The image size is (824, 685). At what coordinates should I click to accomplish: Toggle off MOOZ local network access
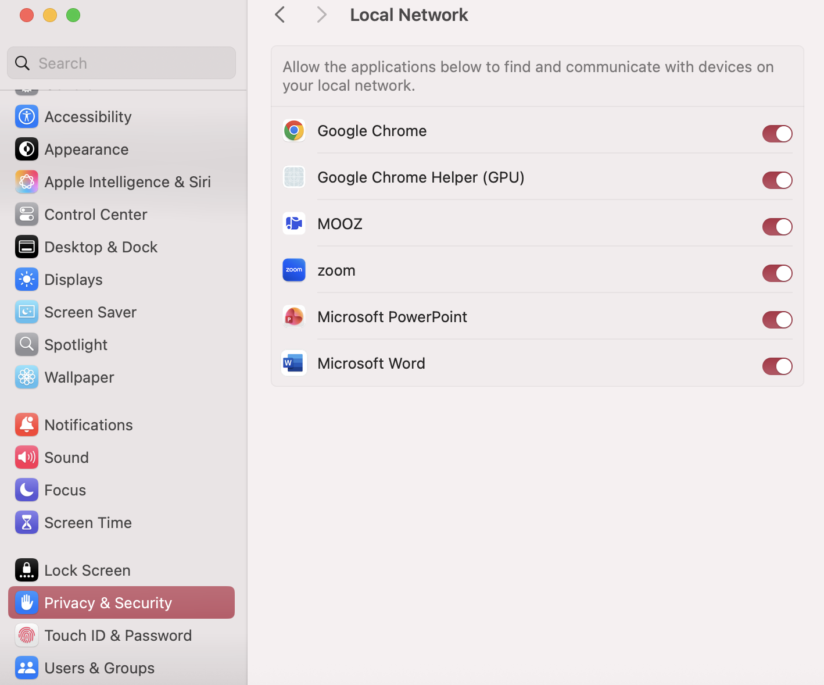777,227
